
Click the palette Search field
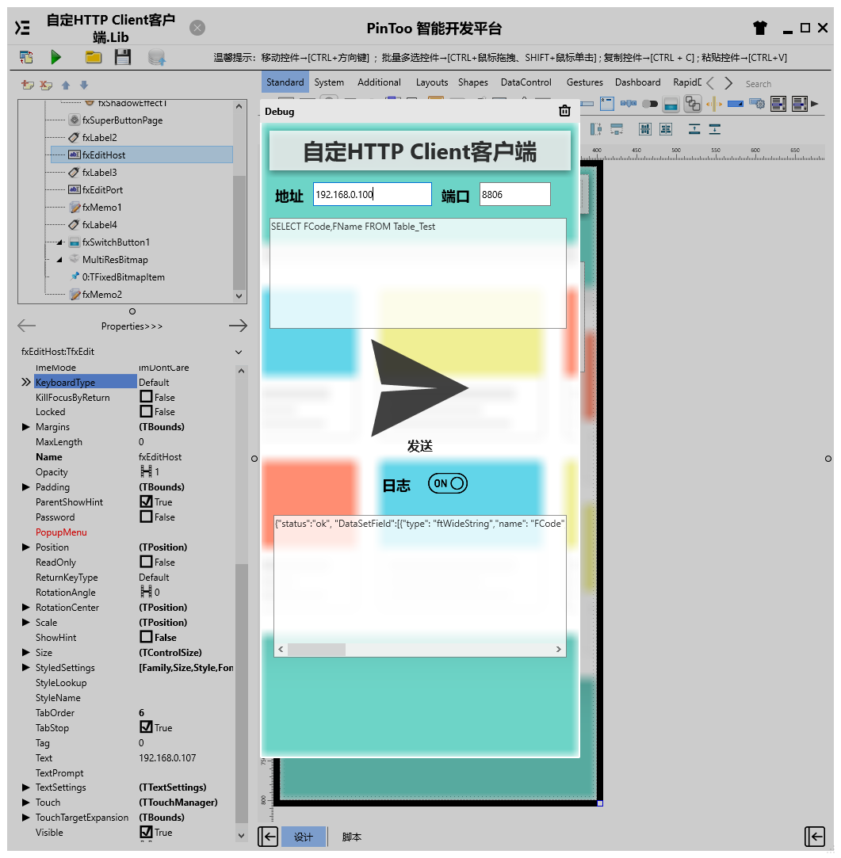coord(759,84)
